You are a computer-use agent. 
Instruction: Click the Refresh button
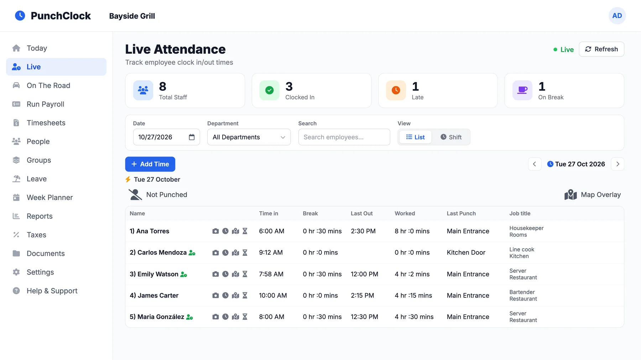click(601, 49)
